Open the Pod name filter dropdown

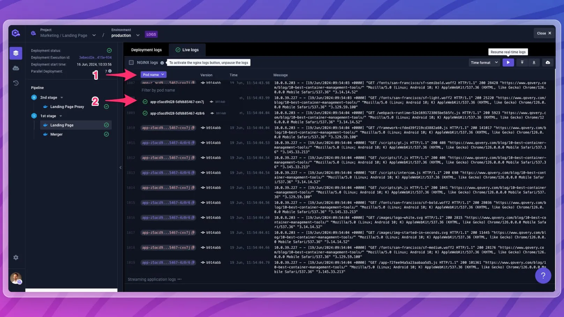click(153, 74)
